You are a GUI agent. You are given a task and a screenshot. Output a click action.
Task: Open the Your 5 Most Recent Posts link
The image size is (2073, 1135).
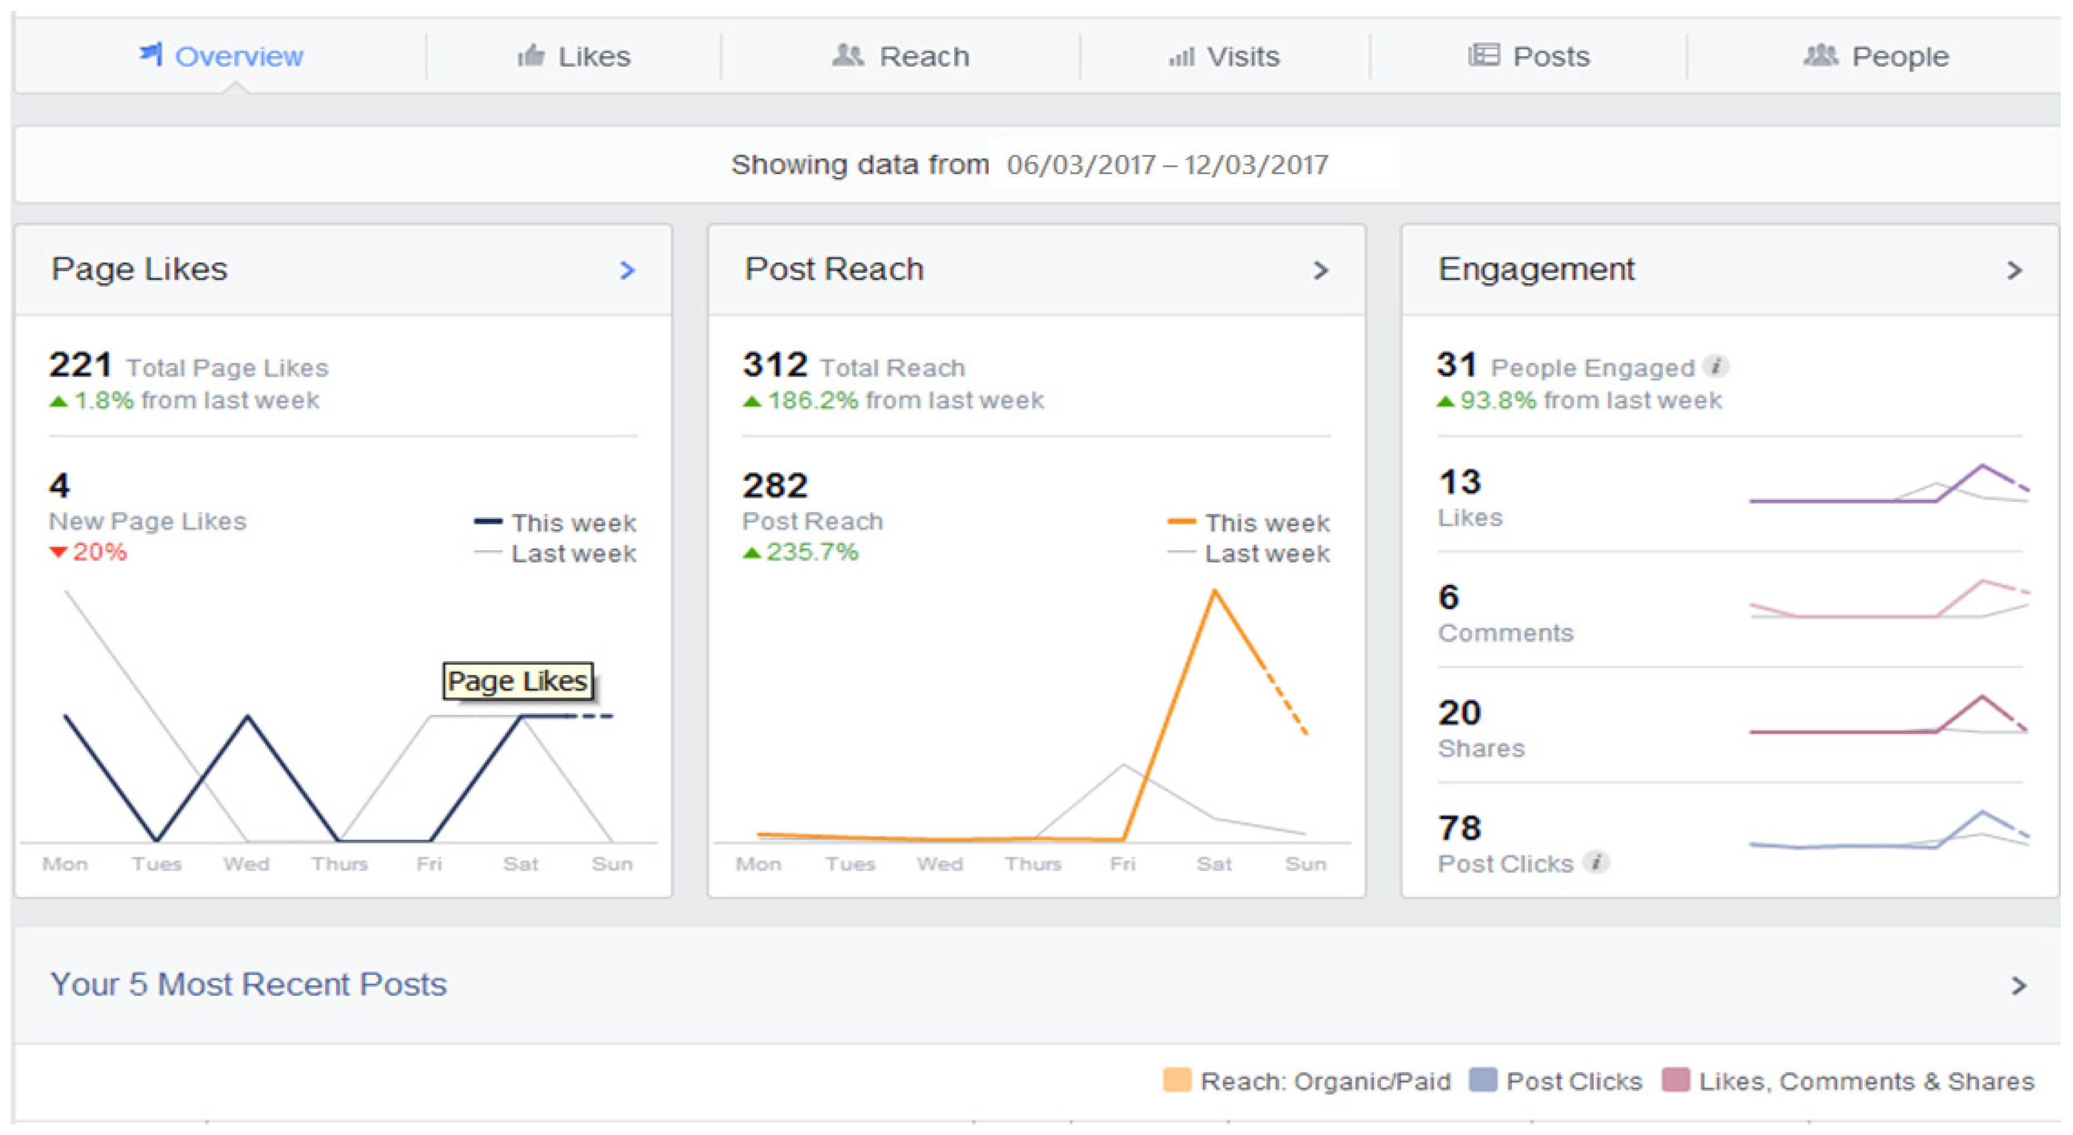[248, 985]
